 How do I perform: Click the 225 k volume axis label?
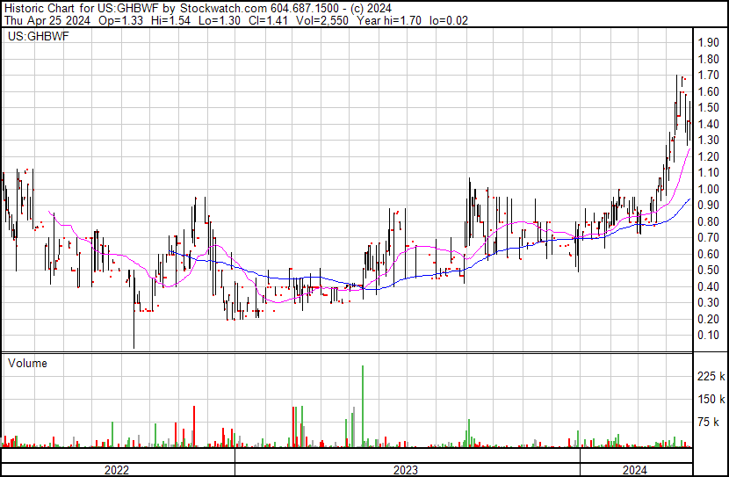(x=711, y=377)
